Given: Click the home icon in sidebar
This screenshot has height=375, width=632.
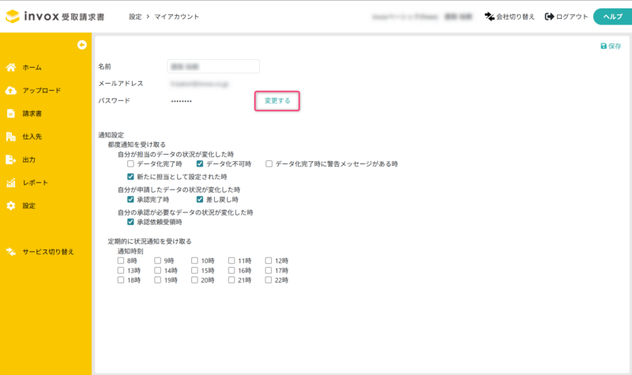Looking at the screenshot, I should 11,67.
